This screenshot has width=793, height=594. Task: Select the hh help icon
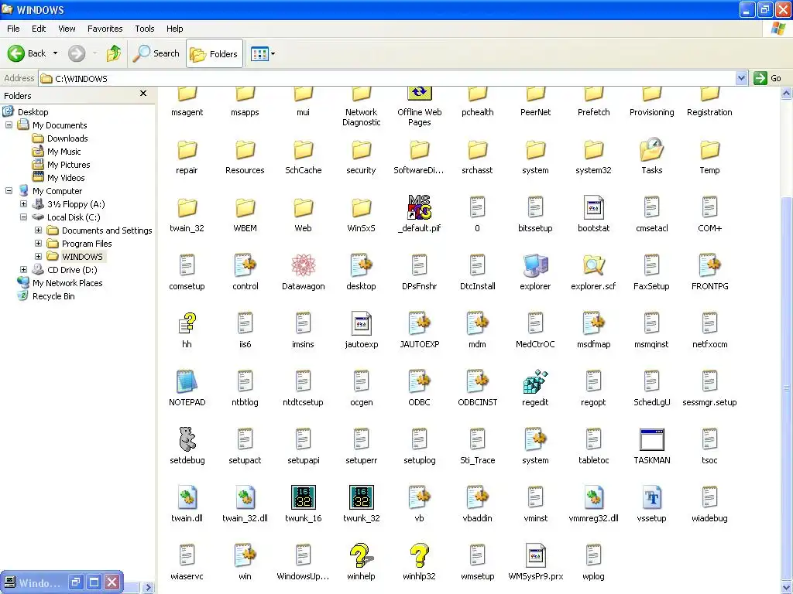[x=187, y=323]
